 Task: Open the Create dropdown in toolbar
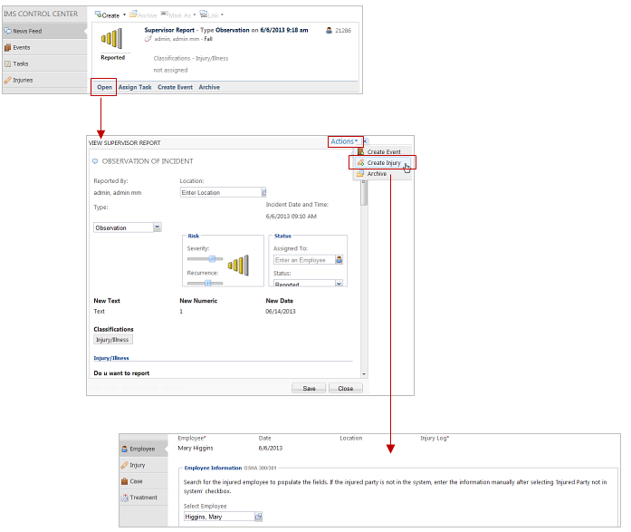pyautogui.click(x=109, y=15)
